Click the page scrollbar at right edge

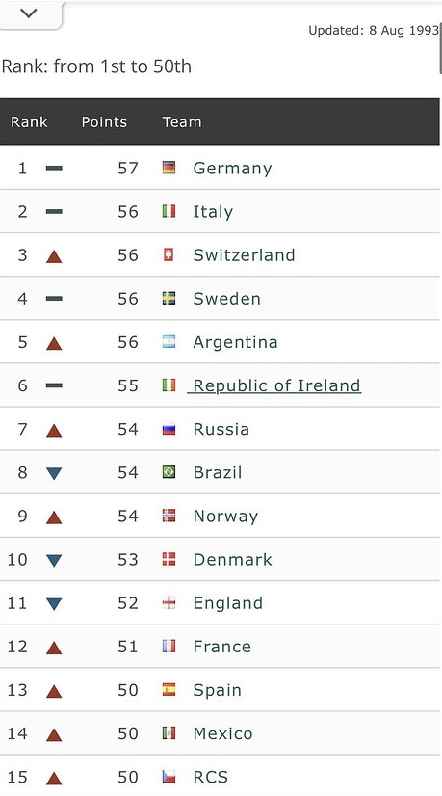[440, 48]
